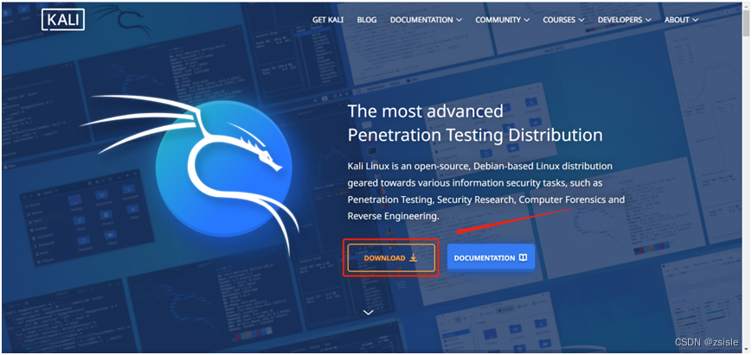Click the blue DOCUMENTATION button
This screenshot has height=355, width=752.
492,258
